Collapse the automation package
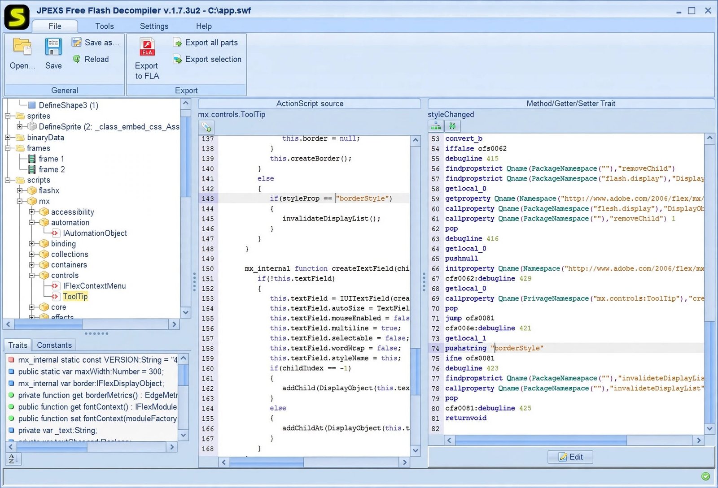The image size is (718, 488). (32, 222)
